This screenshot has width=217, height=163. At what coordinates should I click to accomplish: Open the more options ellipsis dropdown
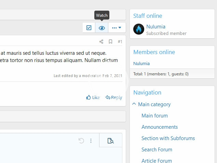pos(117,28)
